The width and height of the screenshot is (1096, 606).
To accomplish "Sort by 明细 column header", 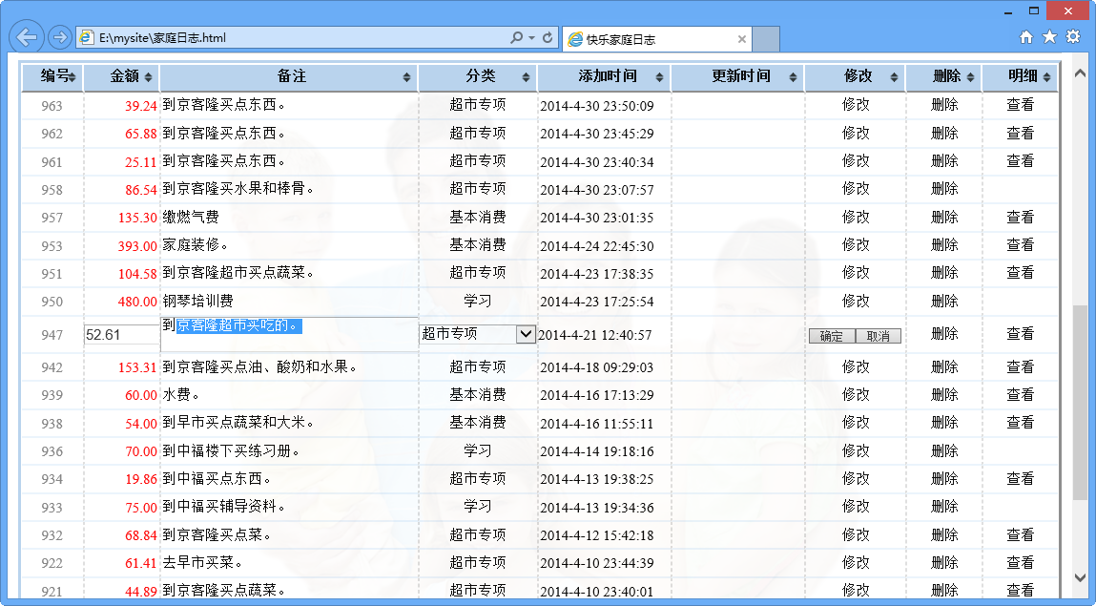I will coord(1021,77).
